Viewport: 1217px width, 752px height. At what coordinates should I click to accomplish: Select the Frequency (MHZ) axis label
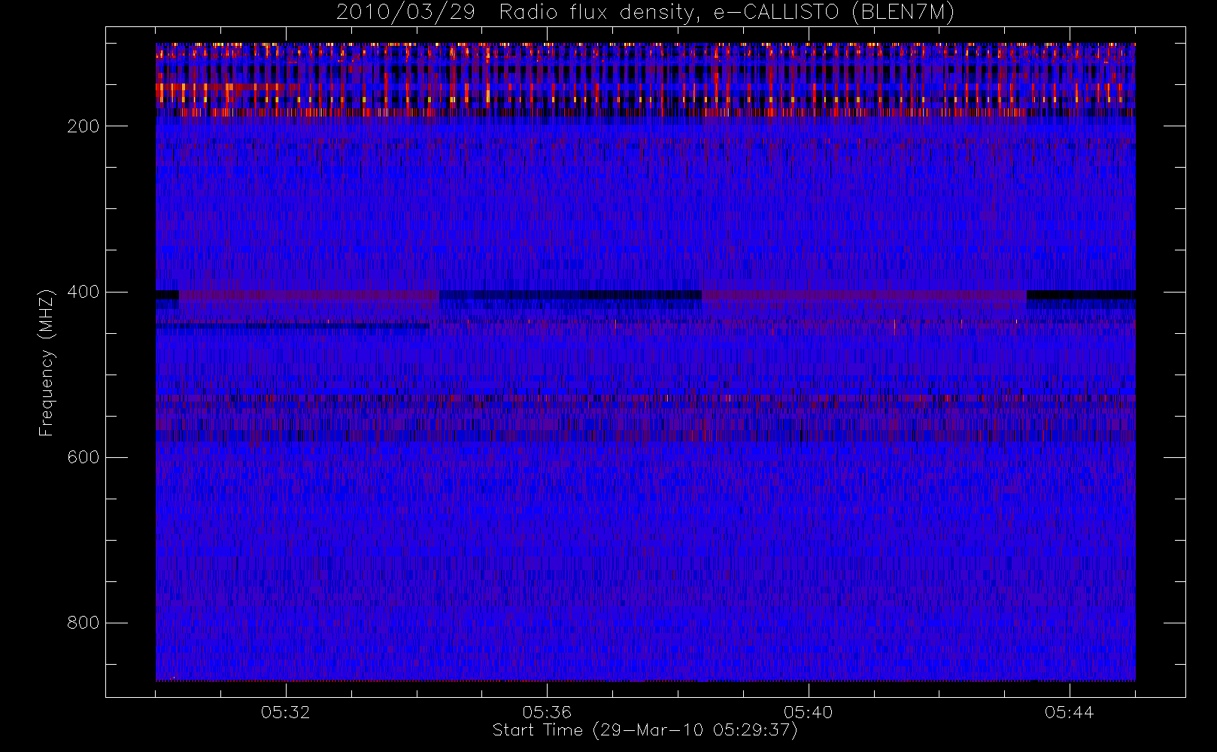coord(47,362)
